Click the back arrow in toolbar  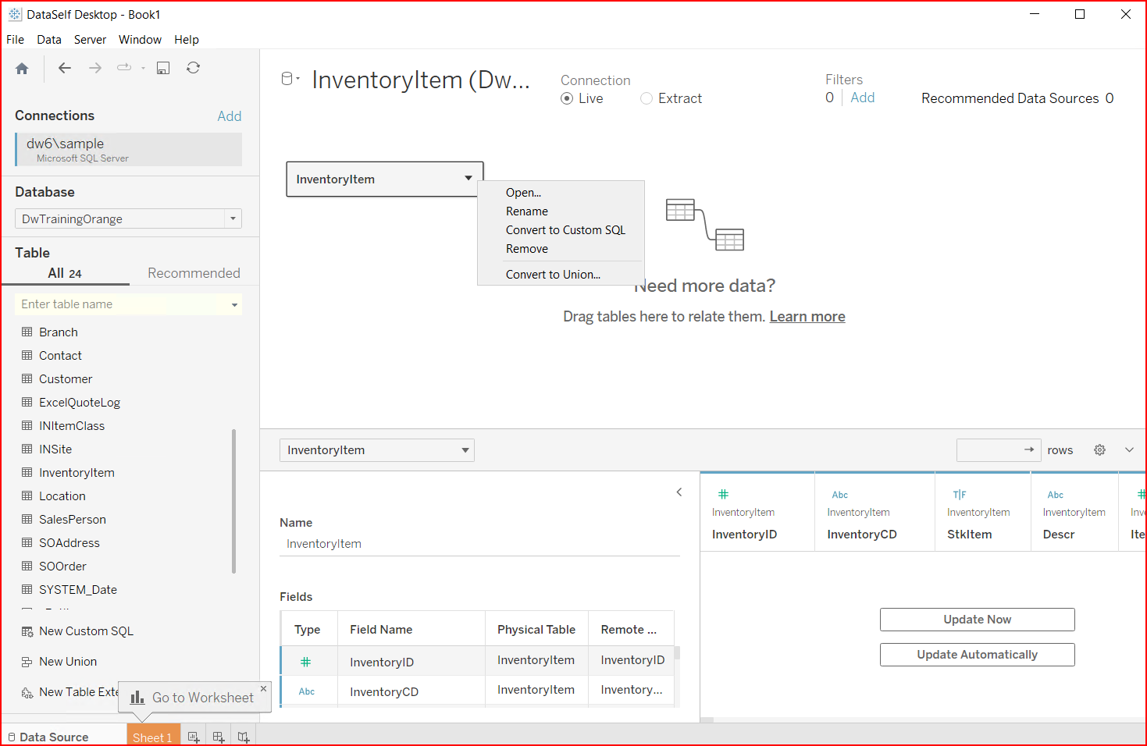(65, 69)
